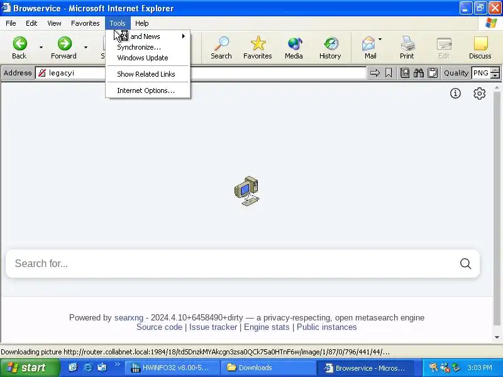Increase Quality with the spinner up arrow
The height and width of the screenshot is (377, 503).
tap(495, 70)
